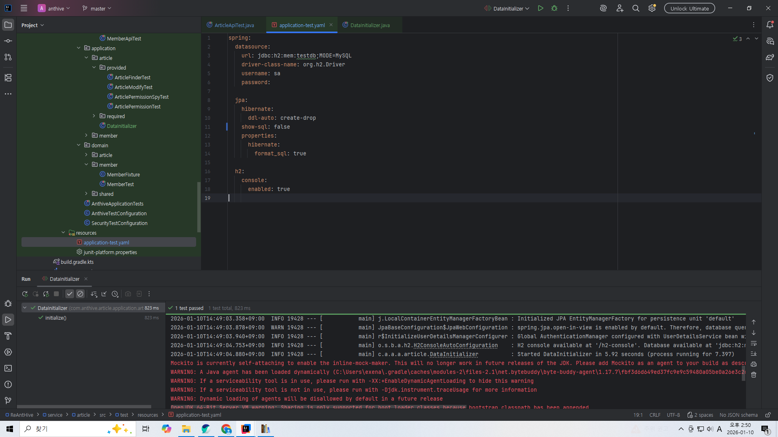Toggle Show Passed tests filter
Viewport: 778px width, 437px height.
click(x=70, y=294)
